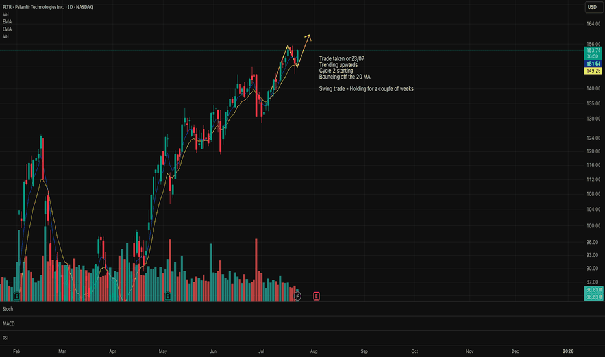Open the February earnings E marker
Screen dimensions: 605x357
(x=17, y=296)
